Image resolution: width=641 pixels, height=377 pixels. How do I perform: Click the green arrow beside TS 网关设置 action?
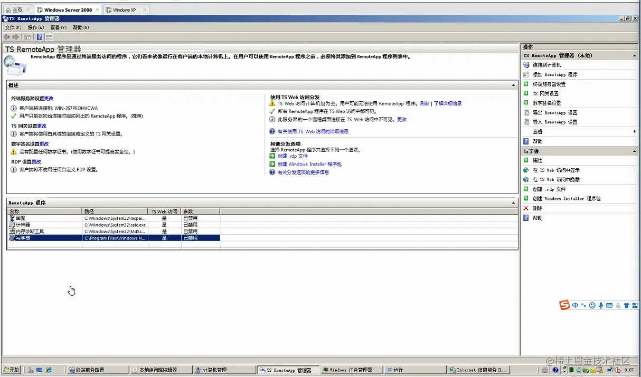[x=526, y=93]
